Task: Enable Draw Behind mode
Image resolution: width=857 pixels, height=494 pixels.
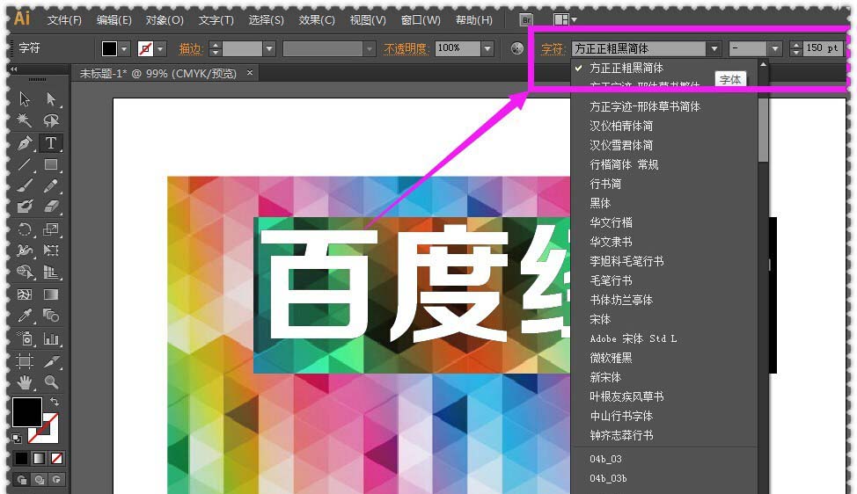Action: pos(40,480)
